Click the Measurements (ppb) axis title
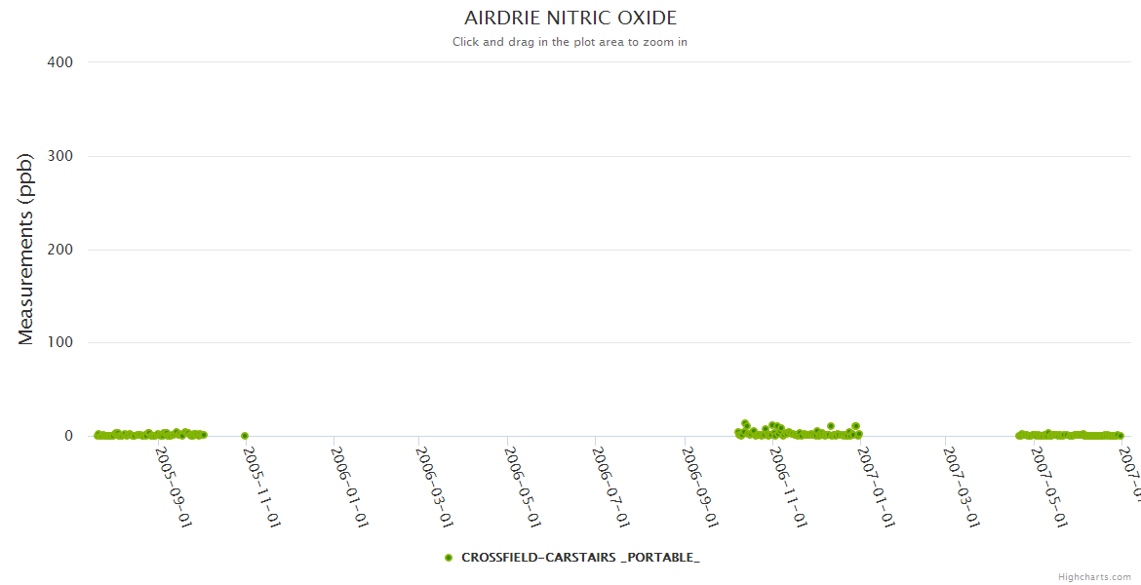 click(x=26, y=249)
